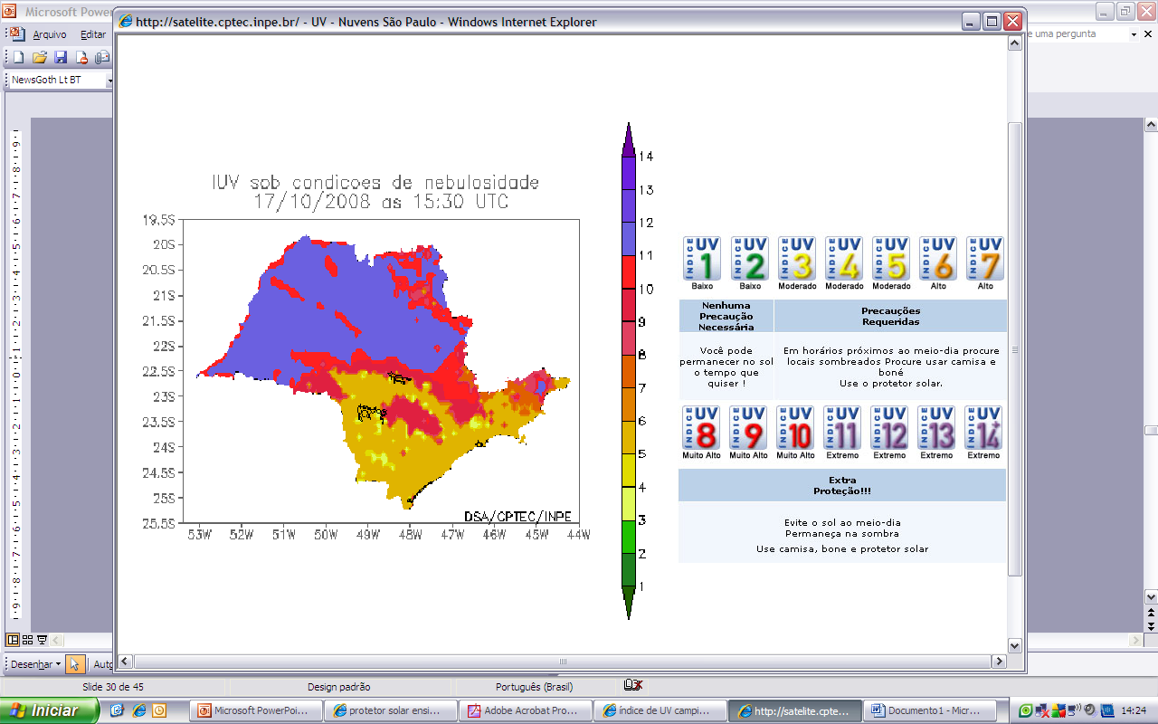Click the network disconnected tray icon
Viewport: 1158px width, 724px height.
pyautogui.click(x=1042, y=710)
